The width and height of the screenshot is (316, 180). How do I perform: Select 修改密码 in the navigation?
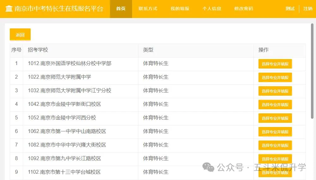click(243, 9)
